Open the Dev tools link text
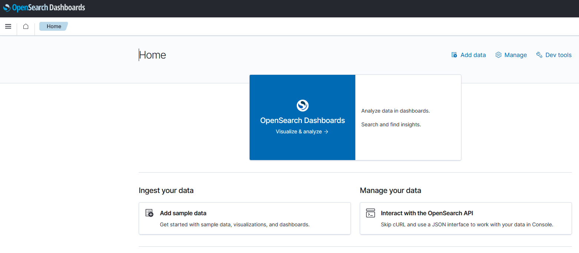The height and width of the screenshot is (253, 579). (x=558, y=55)
